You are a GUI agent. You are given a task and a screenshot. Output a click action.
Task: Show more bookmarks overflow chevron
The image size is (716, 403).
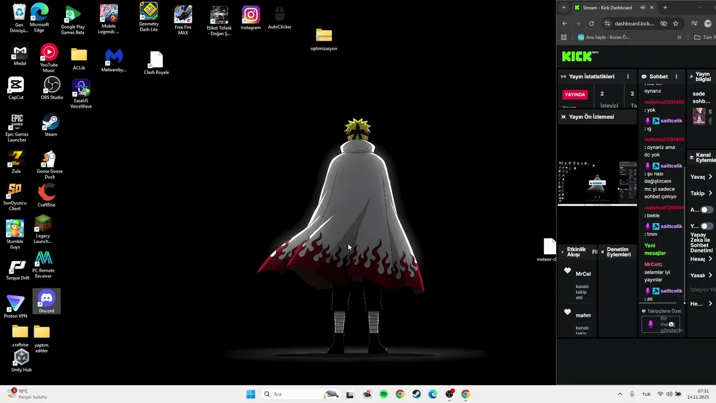click(x=679, y=38)
